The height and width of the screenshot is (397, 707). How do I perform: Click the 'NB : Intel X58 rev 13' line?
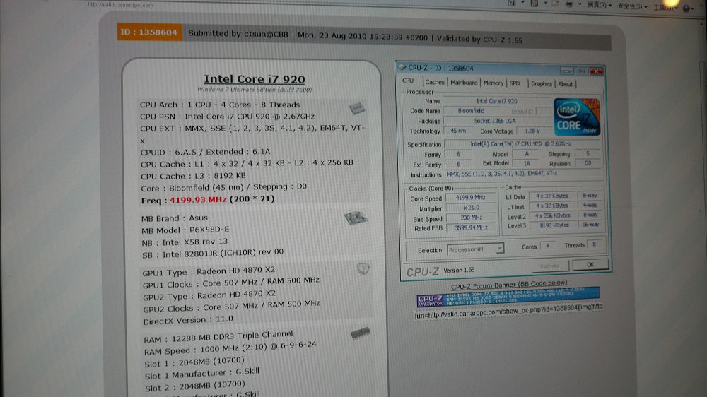(185, 242)
